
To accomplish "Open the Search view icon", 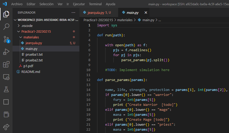I will tap(6, 27).
